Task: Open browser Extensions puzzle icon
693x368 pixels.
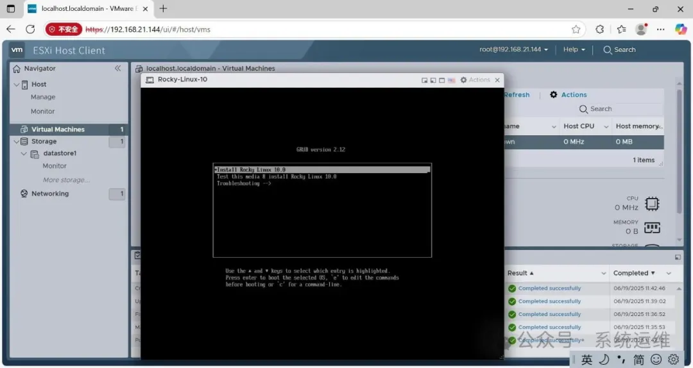Action: pyautogui.click(x=600, y=29)
